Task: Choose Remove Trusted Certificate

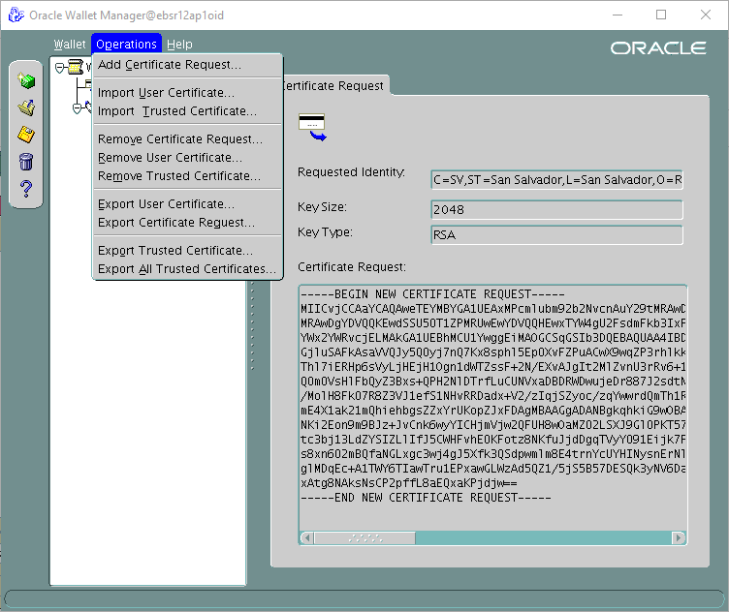Action: [x=188, y=176]
